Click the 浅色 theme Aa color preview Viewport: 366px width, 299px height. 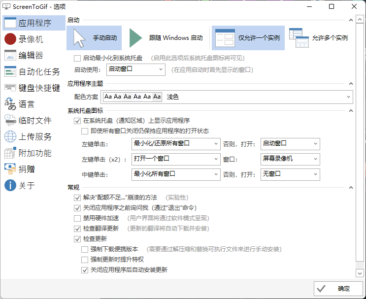point(133,97)
